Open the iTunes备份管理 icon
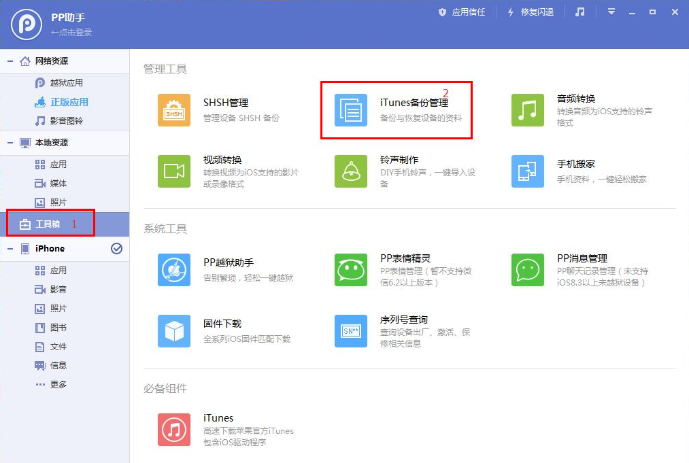 click(x=351, y=110)
